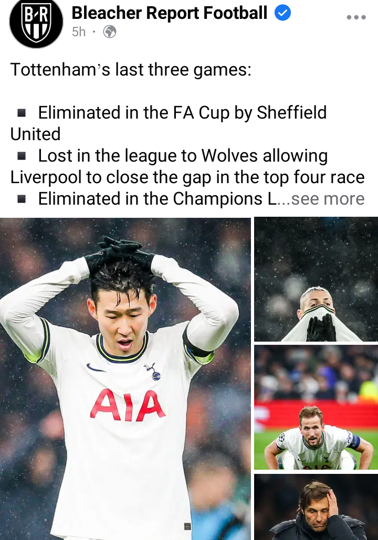Click square bullet before the FA Cup line
This screenshot has width=378, height=540.
[x=22, y=113]
